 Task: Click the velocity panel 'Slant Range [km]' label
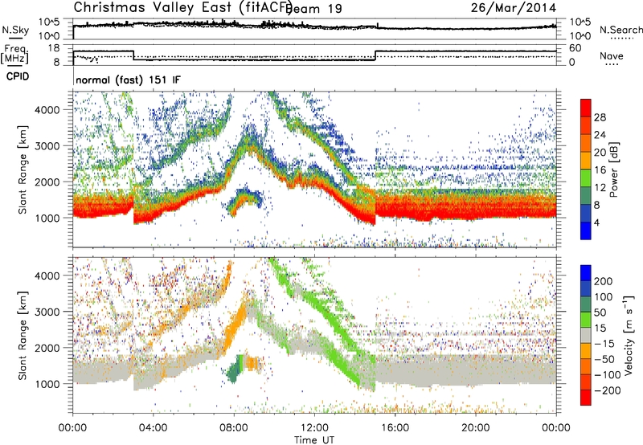tap(23, 335)
